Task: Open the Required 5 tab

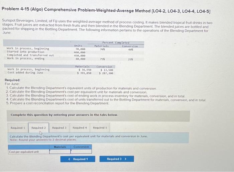Action: 100,128
